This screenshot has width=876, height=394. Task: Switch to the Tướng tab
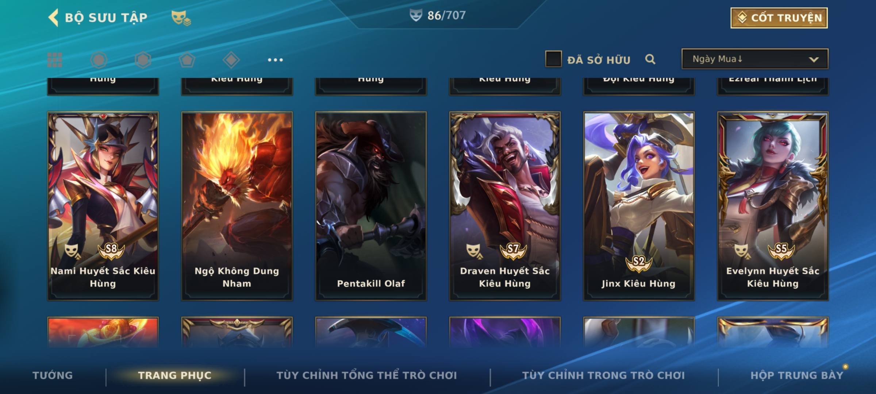pos(53,375)
